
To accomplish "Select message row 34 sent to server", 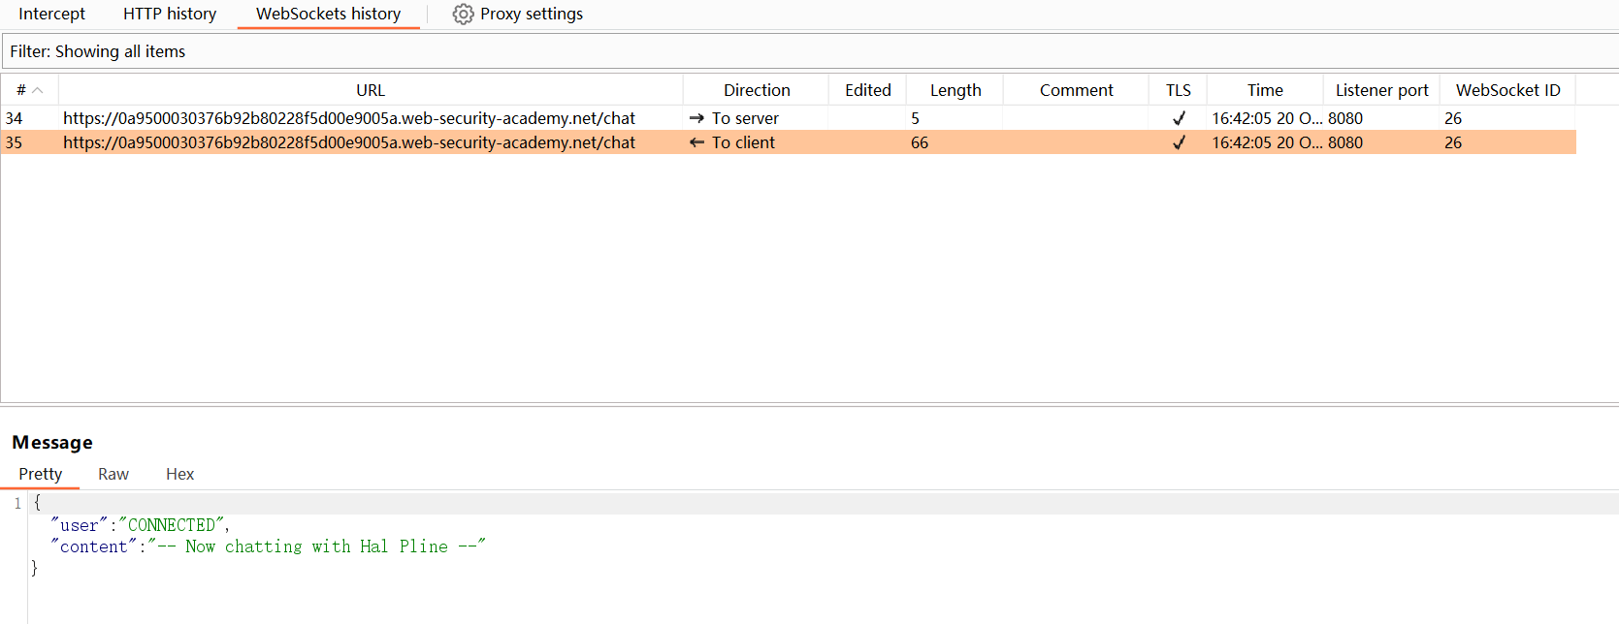I will click(349, 118).
